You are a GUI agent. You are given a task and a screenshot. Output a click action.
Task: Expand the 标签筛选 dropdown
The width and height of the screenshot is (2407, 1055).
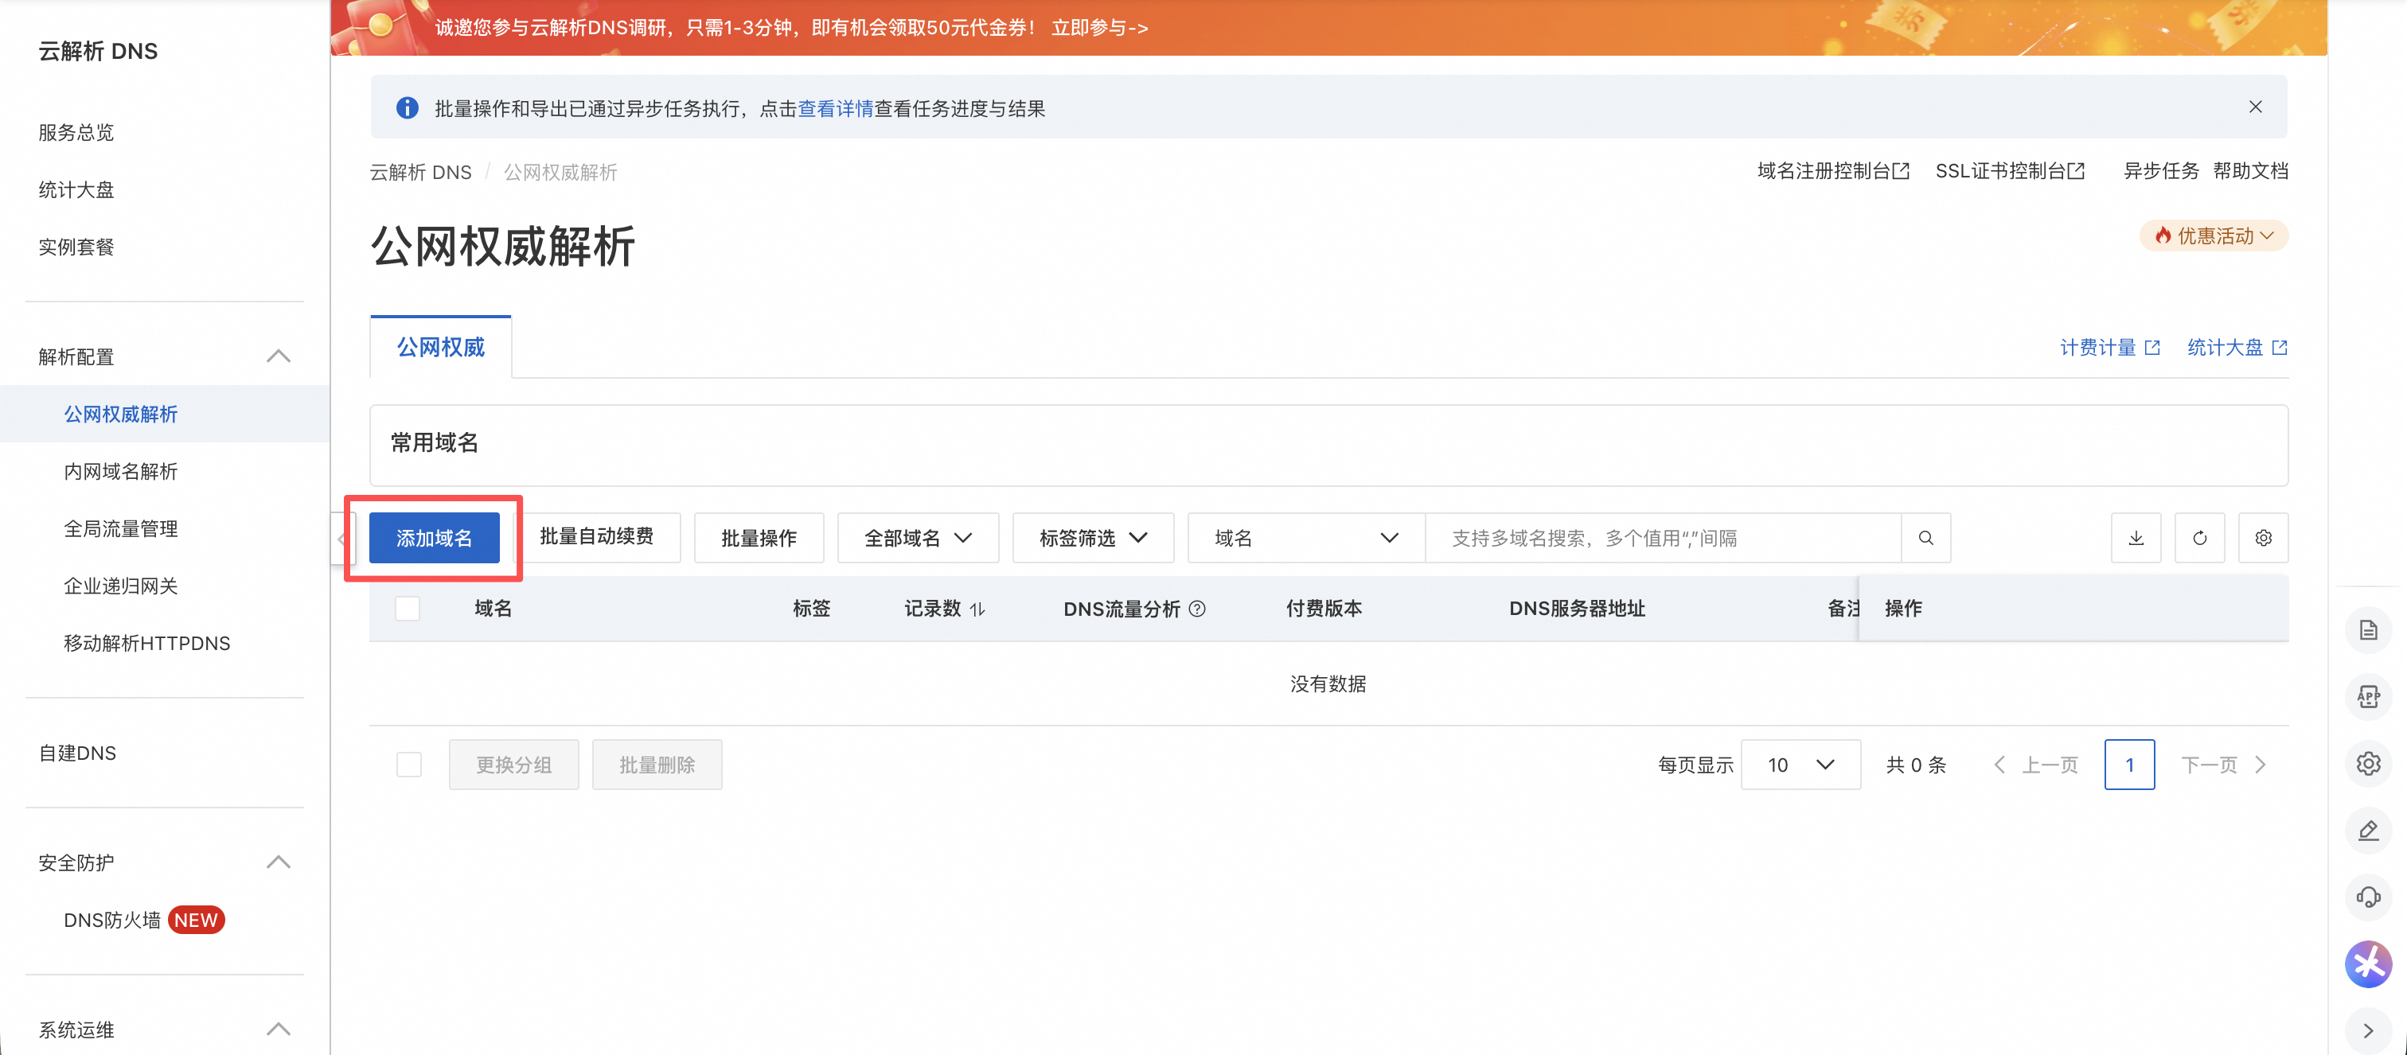(x=1092, y=538)
